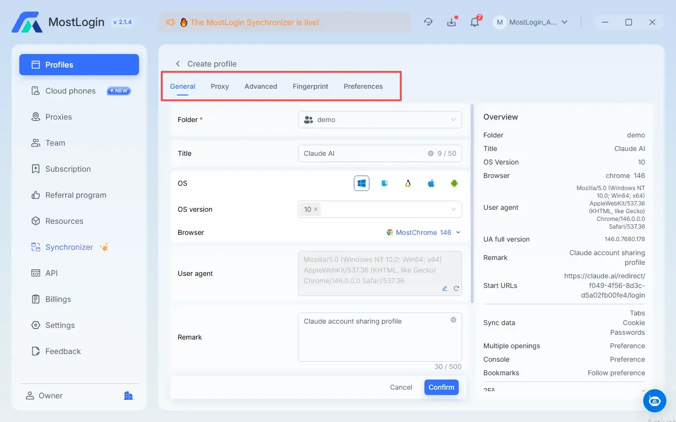Click the User agent text box

coord(380,273)
